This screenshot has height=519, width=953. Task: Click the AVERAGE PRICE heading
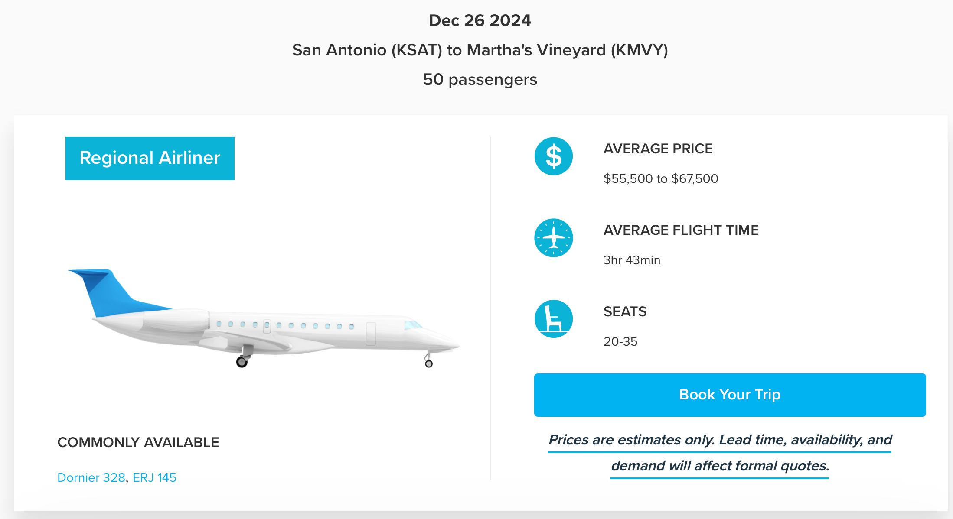[658, 149]
